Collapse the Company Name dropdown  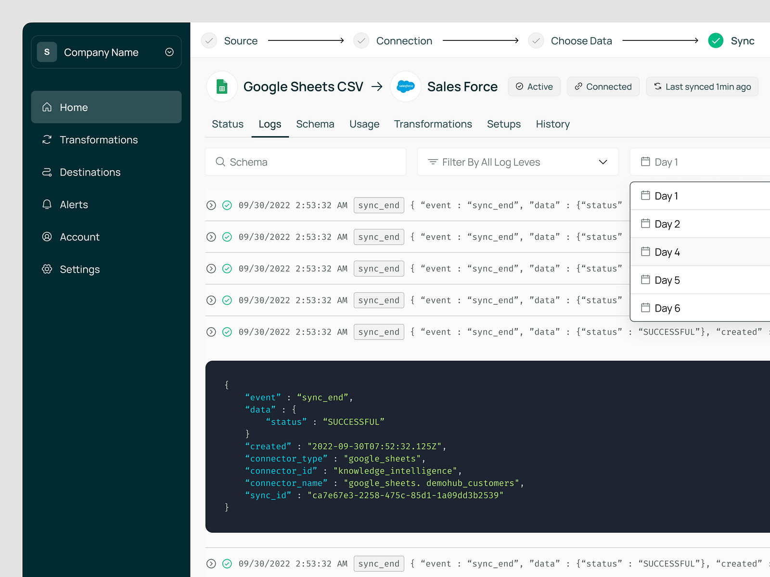pos(169,52)
